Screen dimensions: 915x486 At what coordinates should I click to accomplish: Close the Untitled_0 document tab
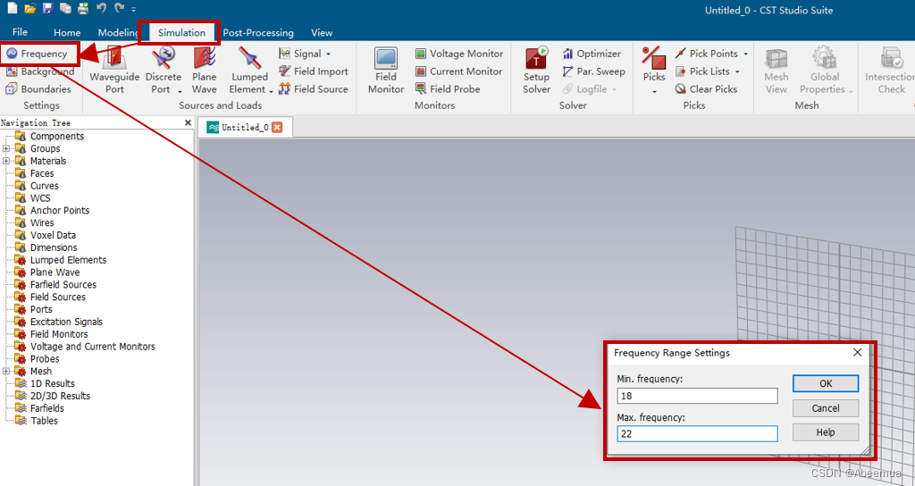277,128
